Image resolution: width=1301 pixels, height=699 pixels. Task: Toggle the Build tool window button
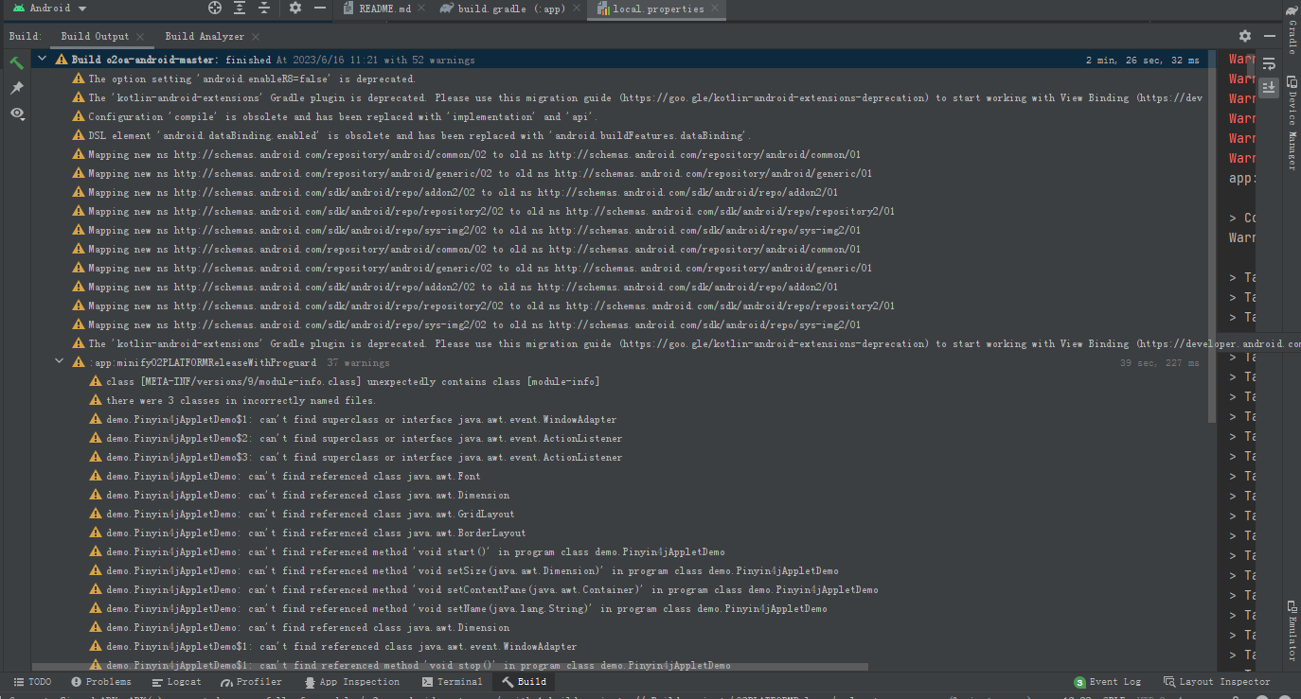point(525,682)
